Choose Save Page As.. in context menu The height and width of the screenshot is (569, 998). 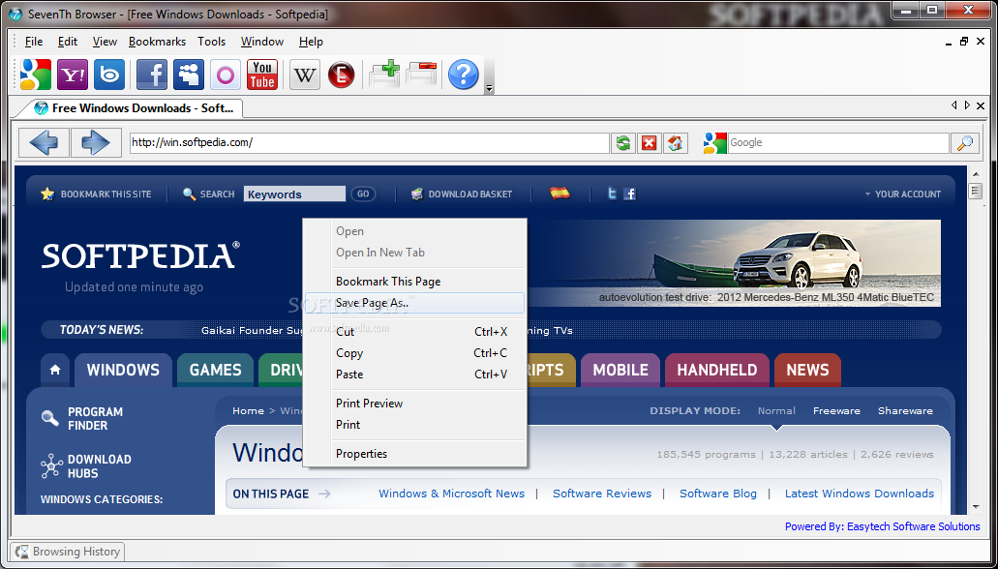point(414,303)
